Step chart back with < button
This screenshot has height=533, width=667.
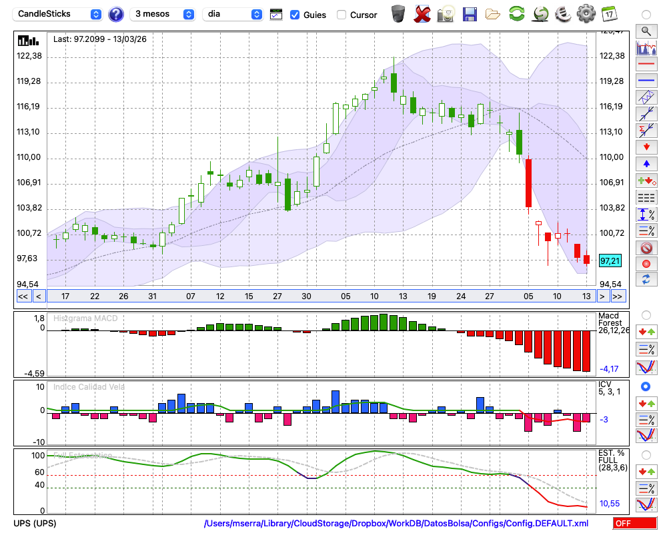coord(39,296)
